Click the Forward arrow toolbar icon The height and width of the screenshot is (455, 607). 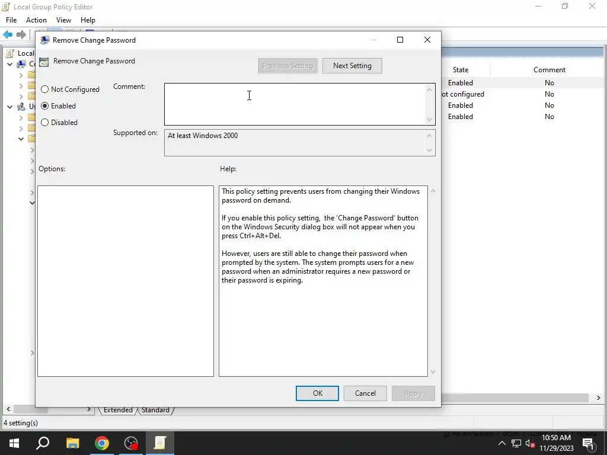[x=21, y=34]
